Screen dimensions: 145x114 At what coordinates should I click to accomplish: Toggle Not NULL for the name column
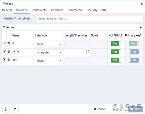click(x=116, y=52)
